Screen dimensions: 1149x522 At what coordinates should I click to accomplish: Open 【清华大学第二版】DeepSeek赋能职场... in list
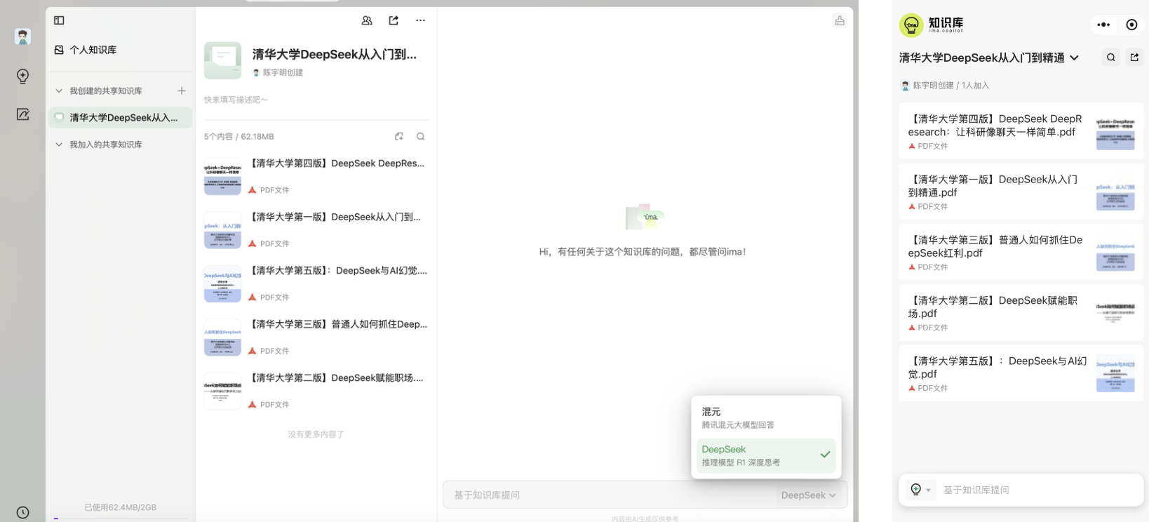pos(316,391)
